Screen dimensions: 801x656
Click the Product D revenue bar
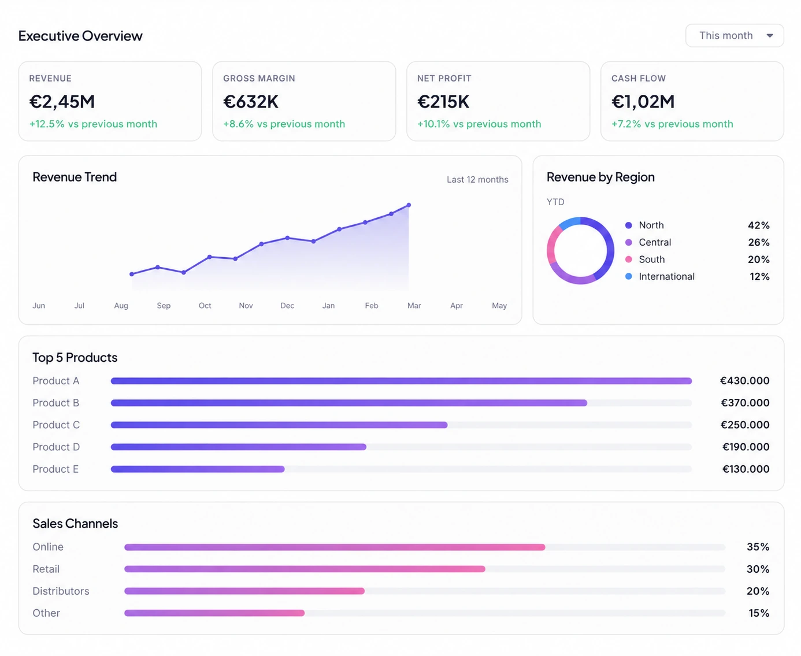[x=239, y=447]
